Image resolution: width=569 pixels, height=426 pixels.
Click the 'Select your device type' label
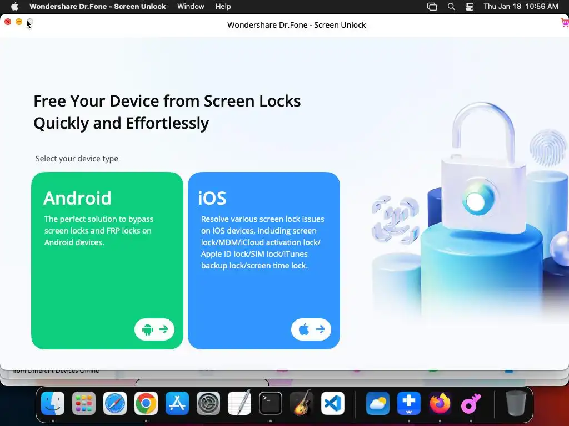[x=77, y=159]
